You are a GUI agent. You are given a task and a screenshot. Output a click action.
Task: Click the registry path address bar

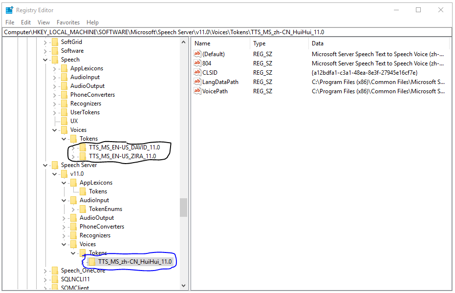[x=227, y=32]
